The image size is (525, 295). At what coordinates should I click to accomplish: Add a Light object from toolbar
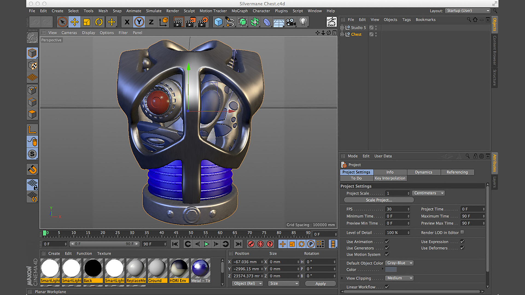303,22
